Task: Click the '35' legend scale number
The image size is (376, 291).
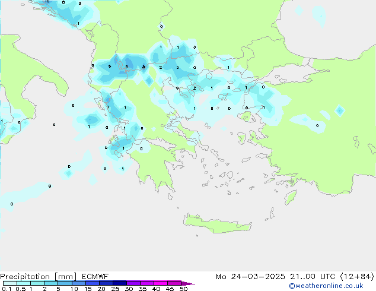Action: [142, 289]
